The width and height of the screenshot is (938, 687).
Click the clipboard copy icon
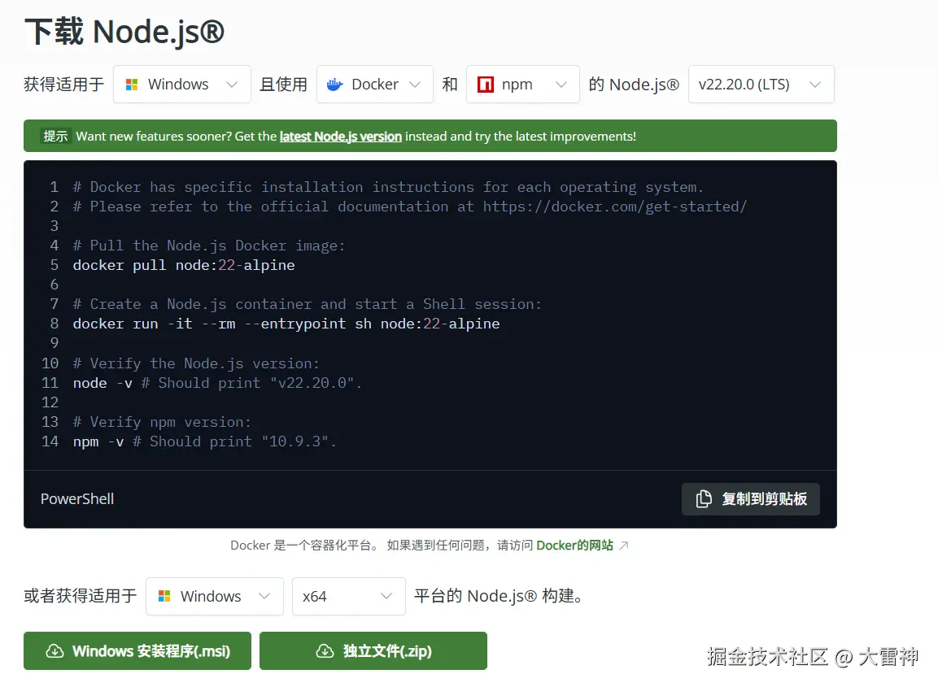(x=704, y=498)
